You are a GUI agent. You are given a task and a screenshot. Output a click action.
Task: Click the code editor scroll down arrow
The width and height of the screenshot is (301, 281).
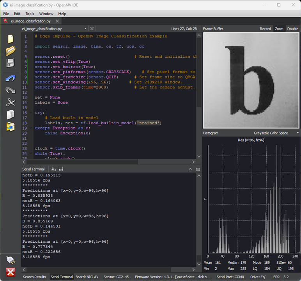pos(199,157)
